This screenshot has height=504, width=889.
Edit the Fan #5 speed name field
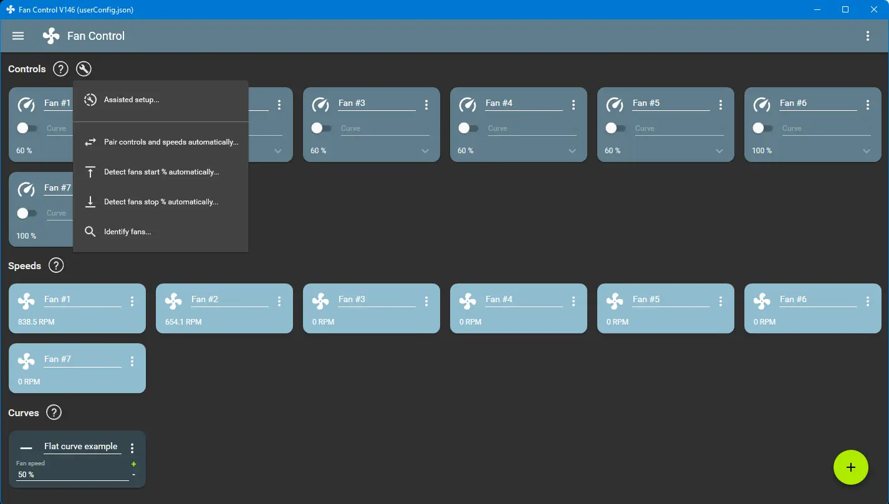pos(671,300)
